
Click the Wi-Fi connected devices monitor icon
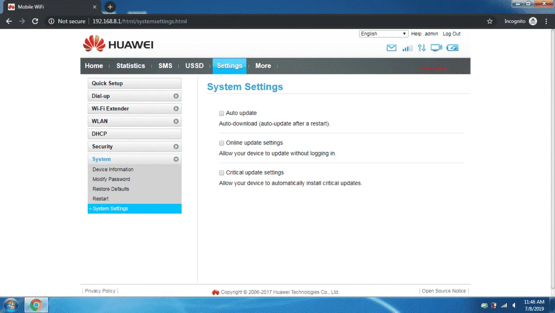(436, 48)
